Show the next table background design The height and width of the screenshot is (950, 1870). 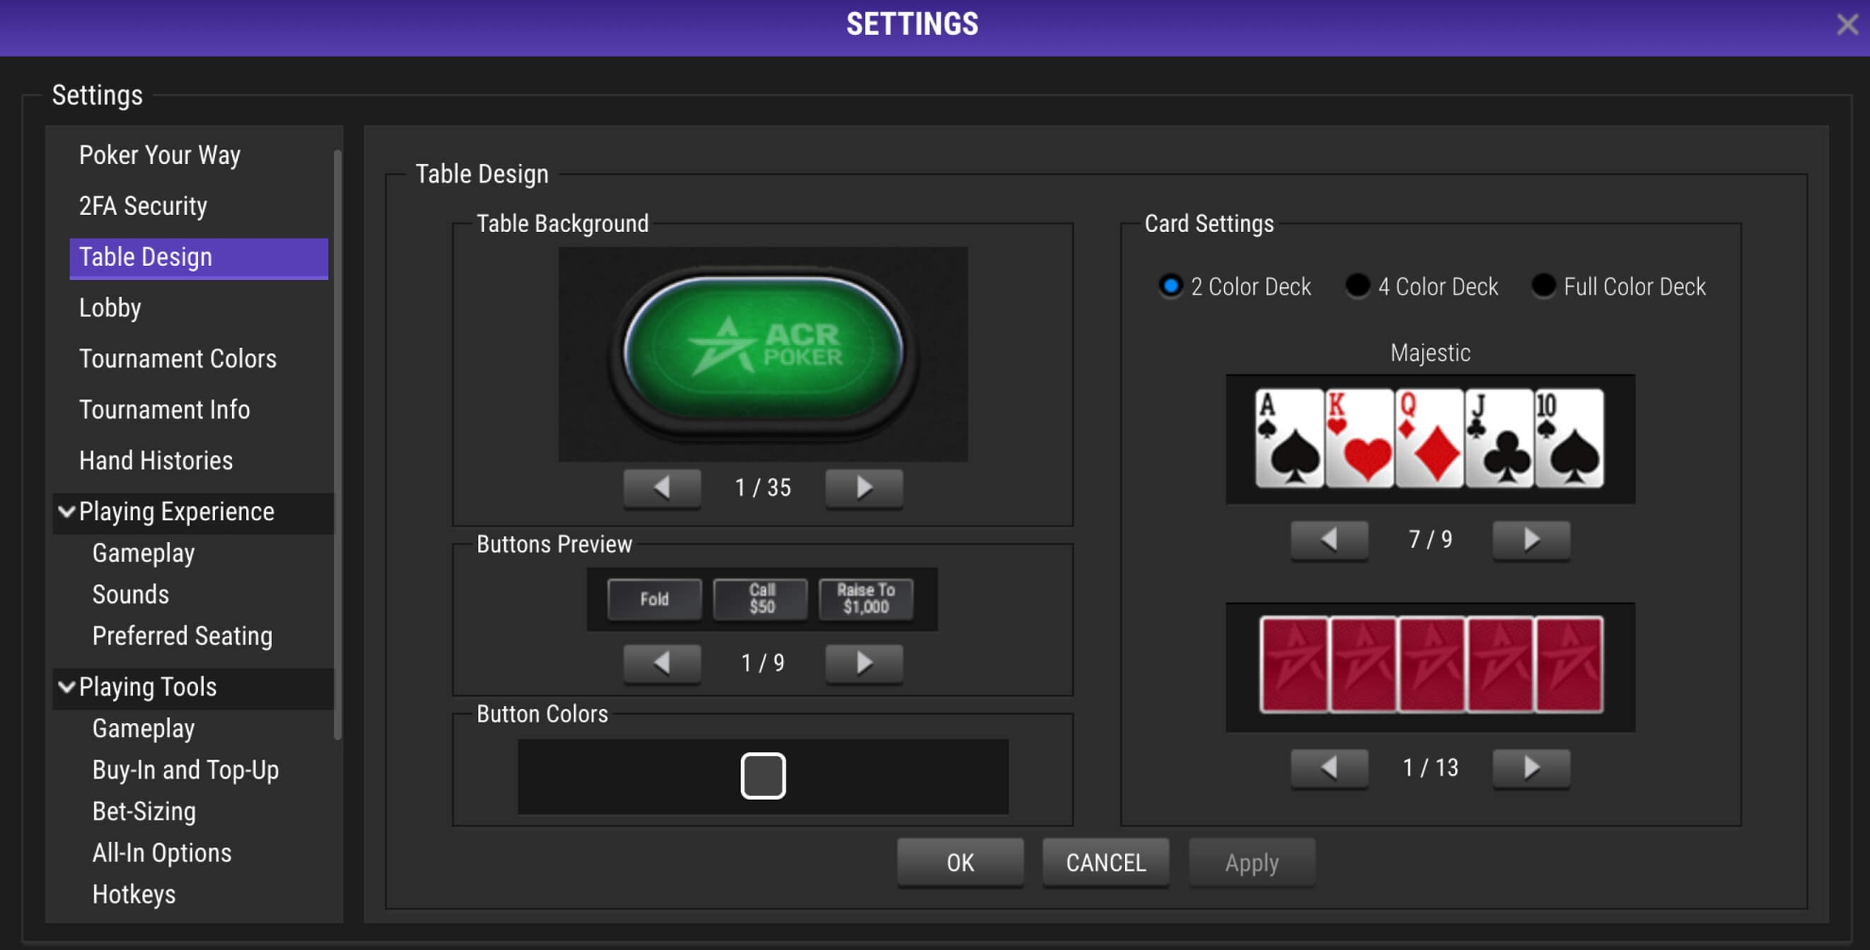863,488
